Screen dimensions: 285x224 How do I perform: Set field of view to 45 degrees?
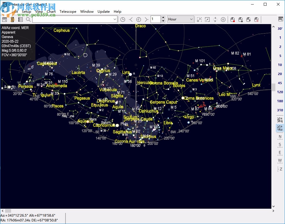280,83
